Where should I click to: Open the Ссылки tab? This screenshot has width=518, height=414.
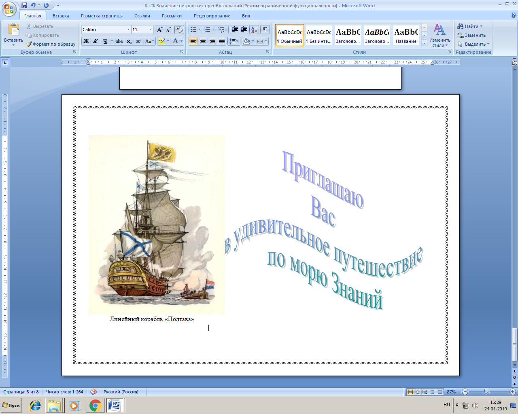142,16
